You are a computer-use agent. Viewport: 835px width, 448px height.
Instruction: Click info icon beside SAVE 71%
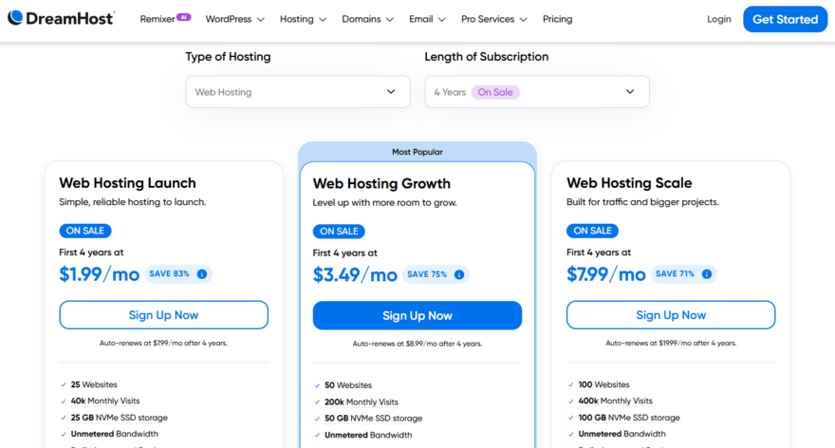[707, 273]
